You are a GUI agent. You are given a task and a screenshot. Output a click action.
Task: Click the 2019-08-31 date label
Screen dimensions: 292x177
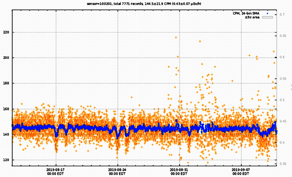[x=179, y=170]
